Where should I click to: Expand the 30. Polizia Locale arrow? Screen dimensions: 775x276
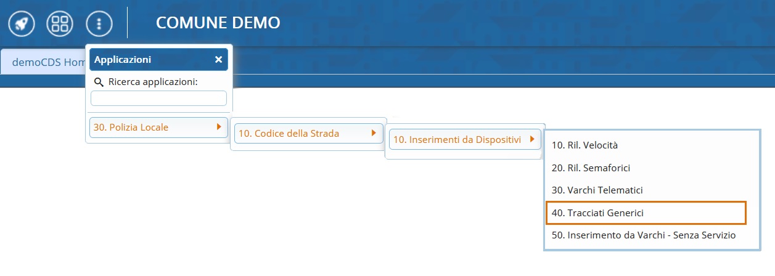(x=218, y=128)
